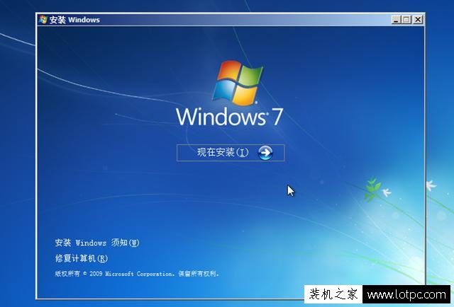Click the 版权所有 © 2009 Microsoft Corporation text
The height and width of the screenshot is (307, 454).
(x=115, y=274)
